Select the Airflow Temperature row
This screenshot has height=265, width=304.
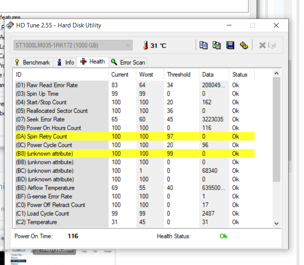[x=135, y=188]
